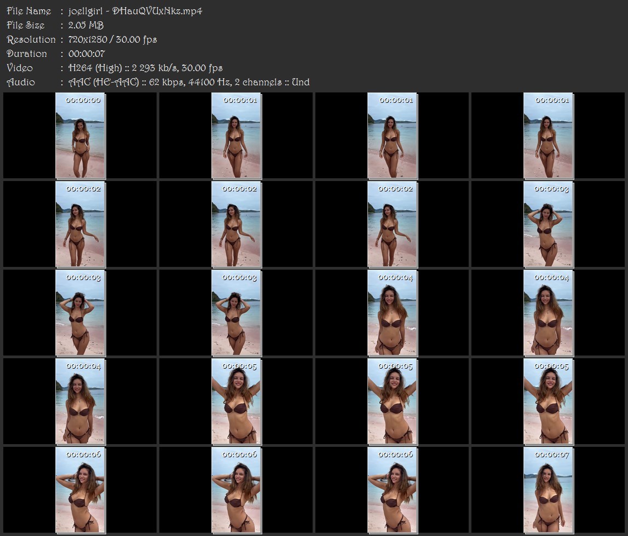Open the last of the 00:00:01 thumbnails
Screen dimensions: 628x536
548,136
